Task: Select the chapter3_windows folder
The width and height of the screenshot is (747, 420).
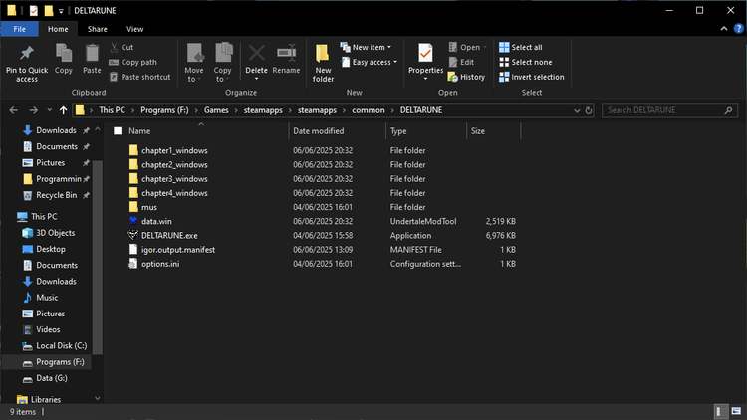Action: (174, 179)
